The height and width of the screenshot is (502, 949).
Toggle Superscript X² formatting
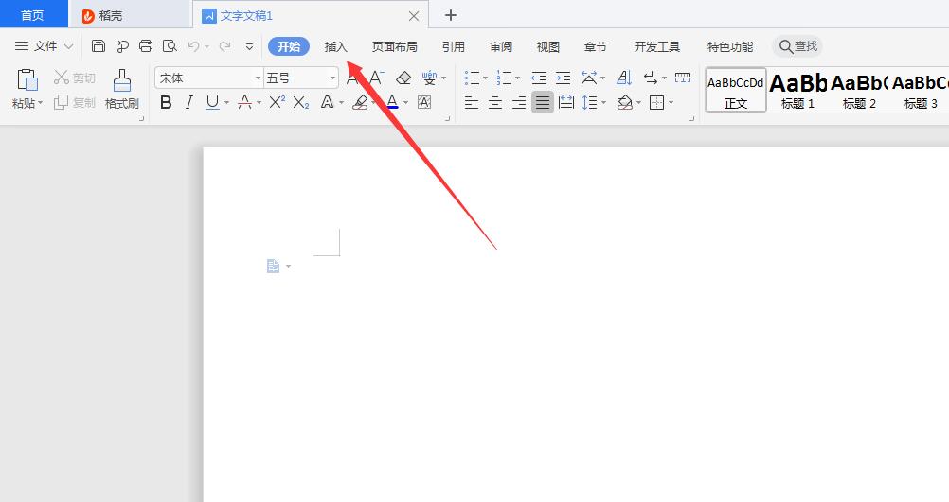278,103
